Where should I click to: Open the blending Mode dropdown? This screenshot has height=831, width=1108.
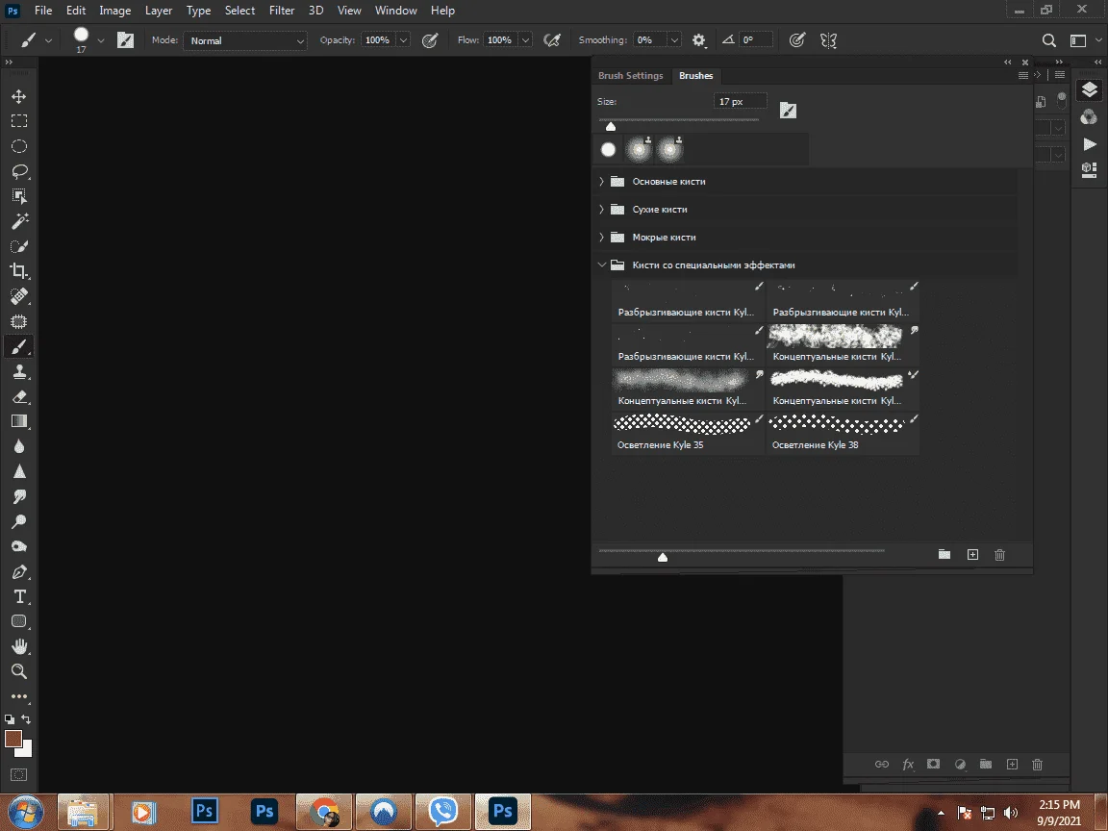pyautogui.click(x=245, y=41)
